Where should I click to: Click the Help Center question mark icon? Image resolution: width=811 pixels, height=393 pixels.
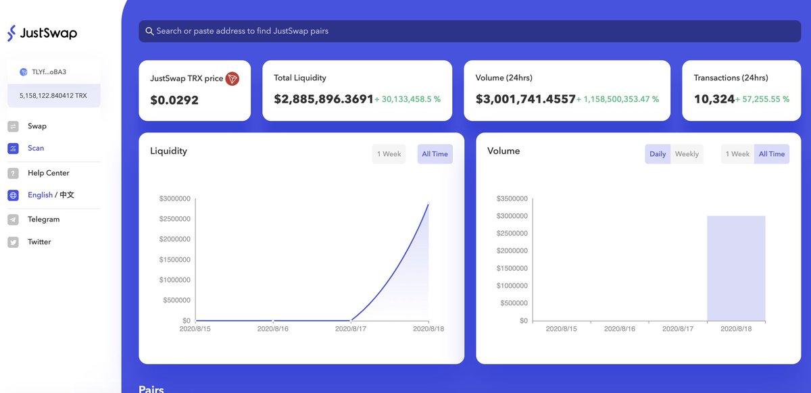[13, 173]
